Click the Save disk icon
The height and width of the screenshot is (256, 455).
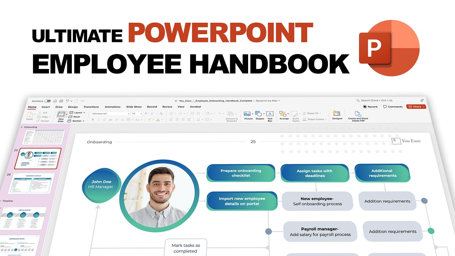[x=61, y=101]
